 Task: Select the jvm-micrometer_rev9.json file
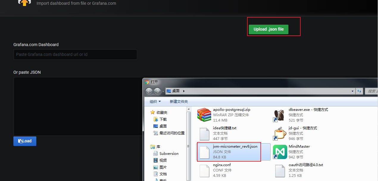(234, 152)
